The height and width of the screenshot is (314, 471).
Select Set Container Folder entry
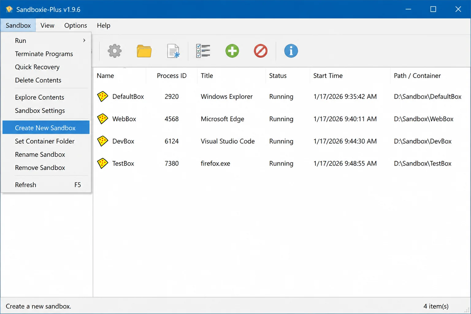click(46, 141)
